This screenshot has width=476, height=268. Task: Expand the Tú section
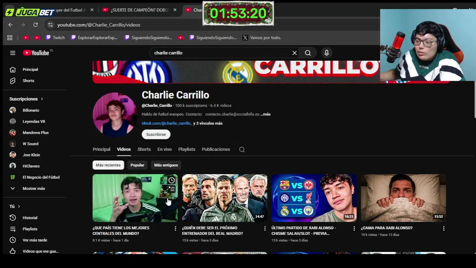click(x=15, y=207)
